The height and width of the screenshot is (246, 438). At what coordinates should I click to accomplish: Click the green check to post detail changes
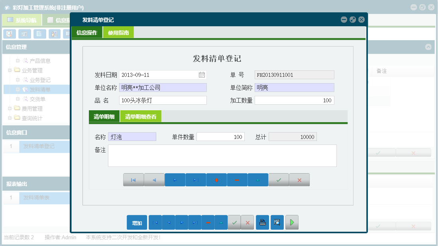(279, 180)
